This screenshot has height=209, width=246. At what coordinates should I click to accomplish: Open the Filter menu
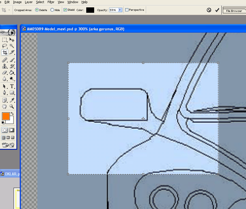[x=51, y=2]
